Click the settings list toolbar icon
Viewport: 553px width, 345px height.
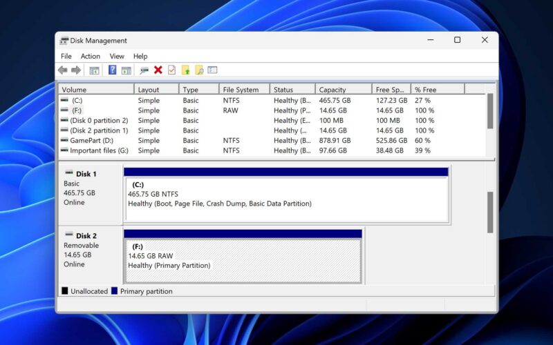point(212,70)
